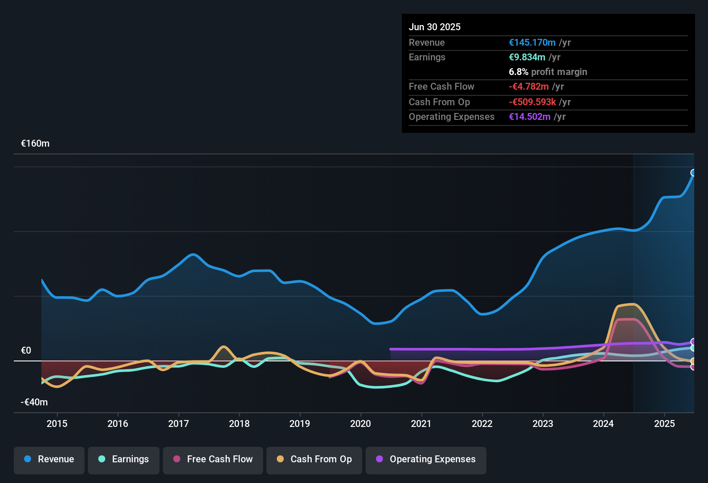
Task: Click the white earnings endpoint marker on the right
Action: coord(693,348)
